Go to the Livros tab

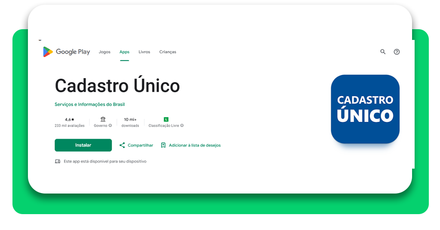(x=144, y=52)
